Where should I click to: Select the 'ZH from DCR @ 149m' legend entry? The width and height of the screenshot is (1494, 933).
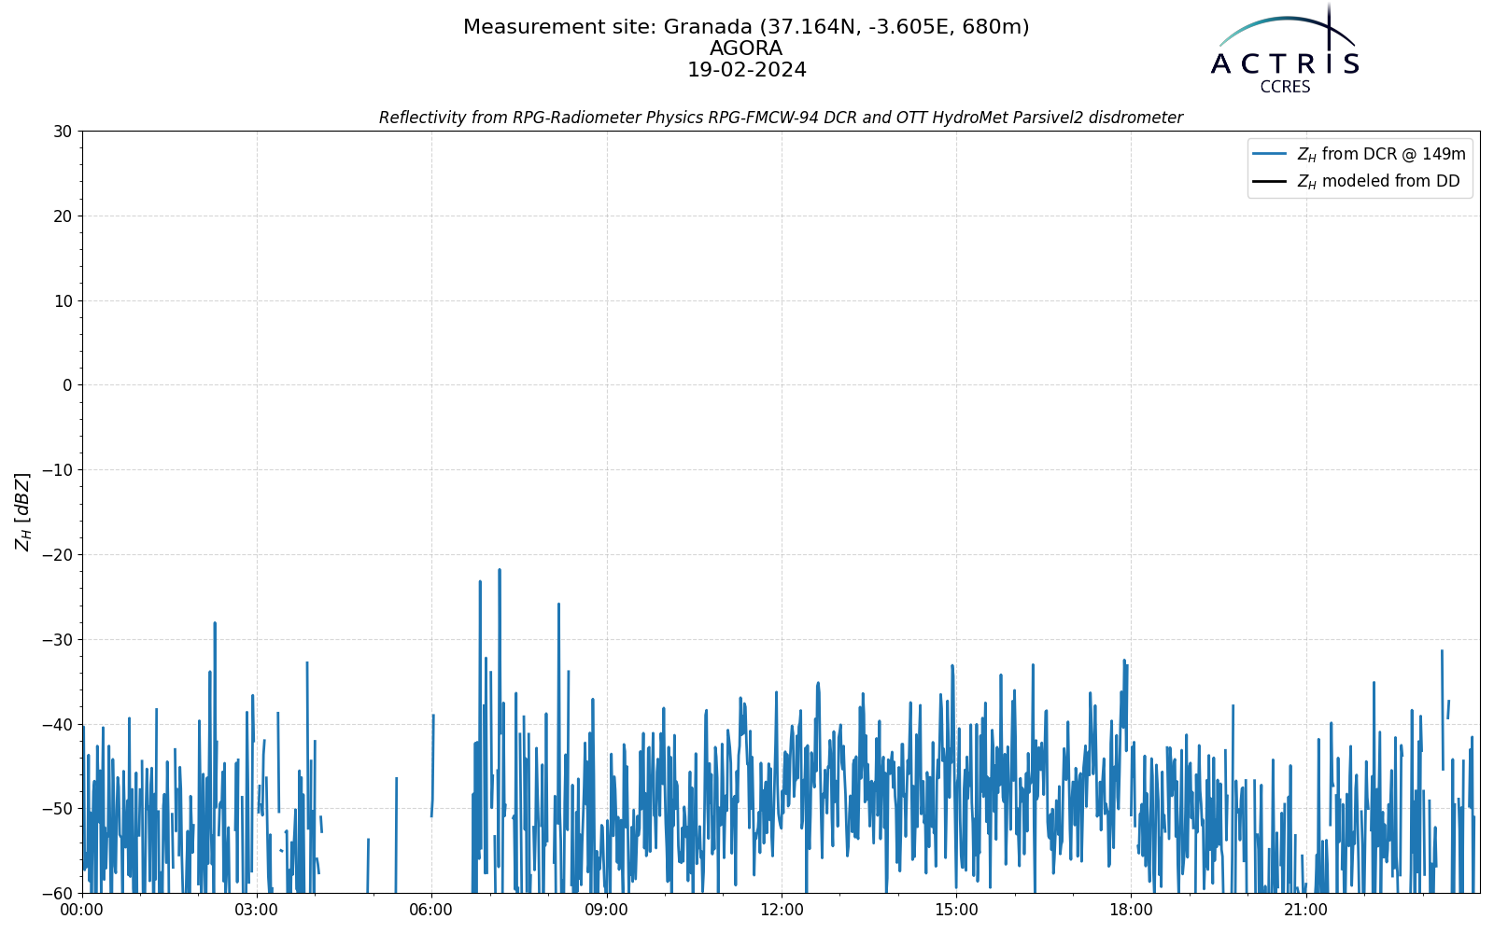pyautogui.click(x=1360, y=154)
